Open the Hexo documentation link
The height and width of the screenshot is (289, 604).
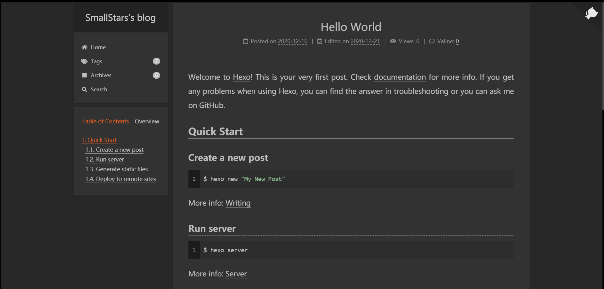click(x=400, y=77)
